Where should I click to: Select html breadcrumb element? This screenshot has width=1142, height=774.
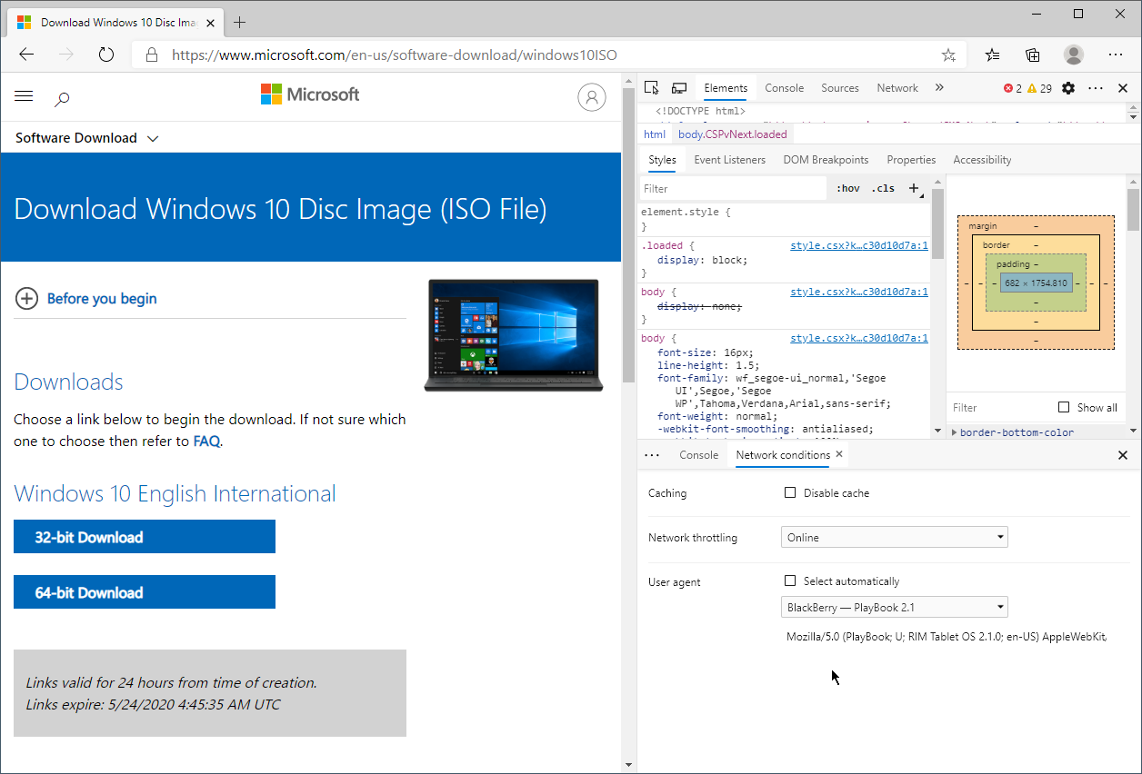tap(655, 134)
